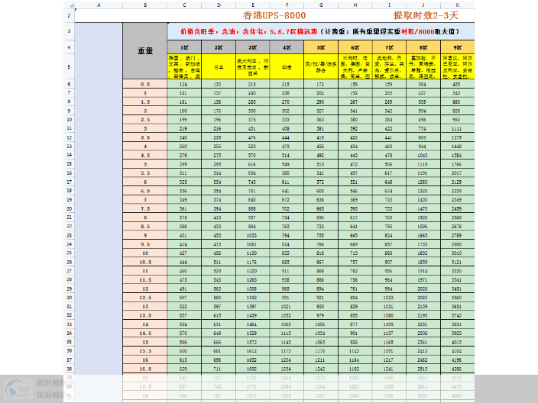Select column F header
The width and height of the screenshot is (538, 403).
[287, 5]
